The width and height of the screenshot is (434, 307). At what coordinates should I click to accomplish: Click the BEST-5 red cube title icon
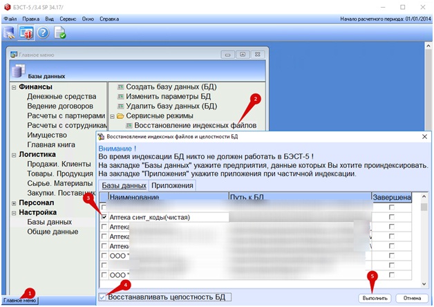(x=7, y=7)
